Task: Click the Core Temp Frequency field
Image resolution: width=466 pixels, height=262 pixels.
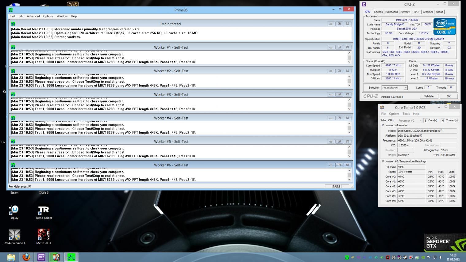Action: (x=427, y=140)
